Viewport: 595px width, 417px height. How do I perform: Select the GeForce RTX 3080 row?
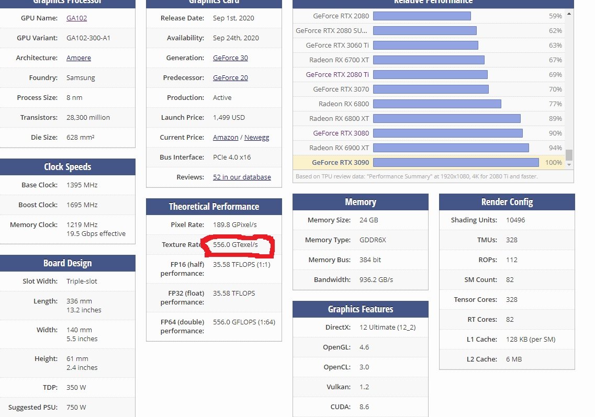click(429, 133)
